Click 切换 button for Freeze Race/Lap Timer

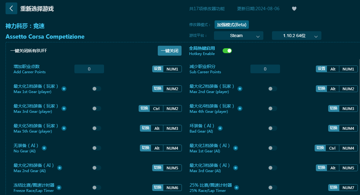[158, 188]
